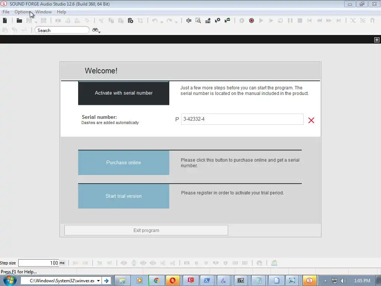Click the Play triangle button
The width and height of the screenshot is (381, 286).
click(x=261, y=21)
